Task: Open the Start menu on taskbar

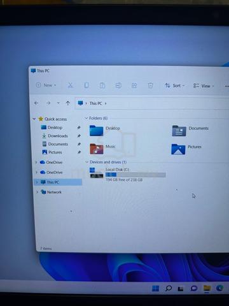Action: coord(155,288)
